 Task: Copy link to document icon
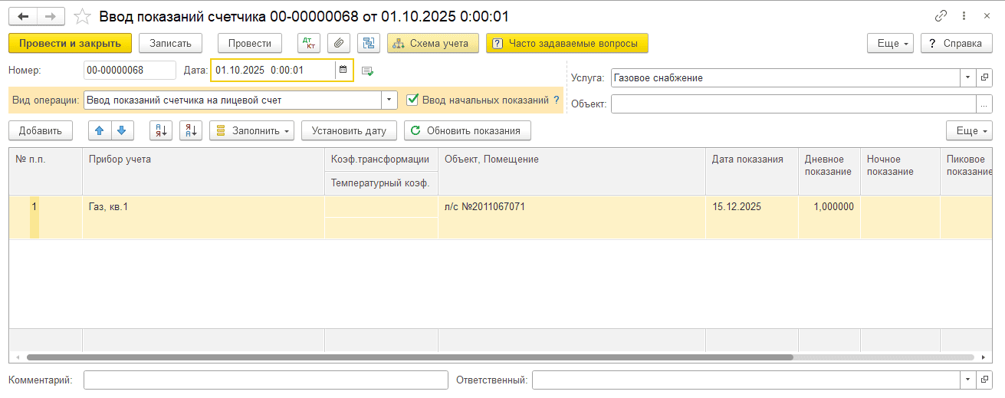point(941,16)
